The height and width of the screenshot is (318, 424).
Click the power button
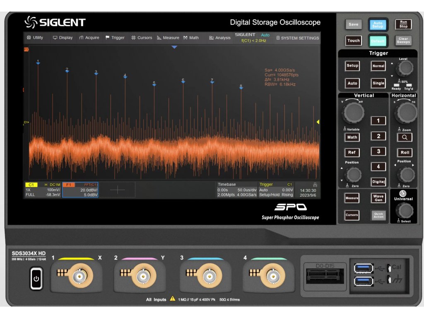coord(36,279)
